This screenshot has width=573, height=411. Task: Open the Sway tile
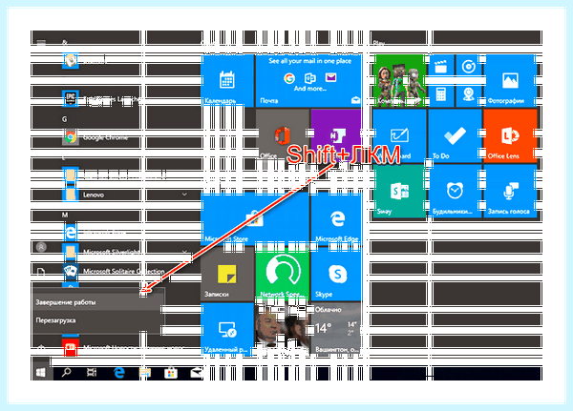pos(399,191)
